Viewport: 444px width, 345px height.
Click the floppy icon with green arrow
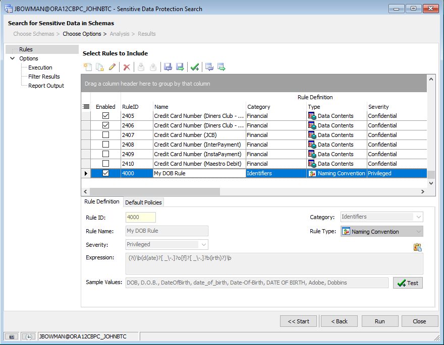pyautogui.click(x=180, y=67)
